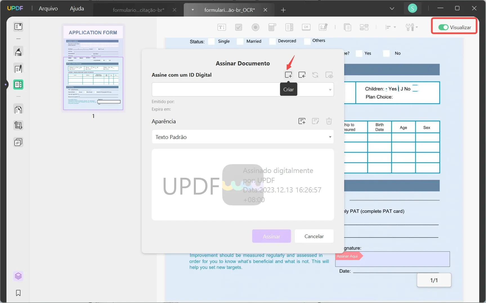Open the Reader mode sidebar icon

(x=18, y=27)
